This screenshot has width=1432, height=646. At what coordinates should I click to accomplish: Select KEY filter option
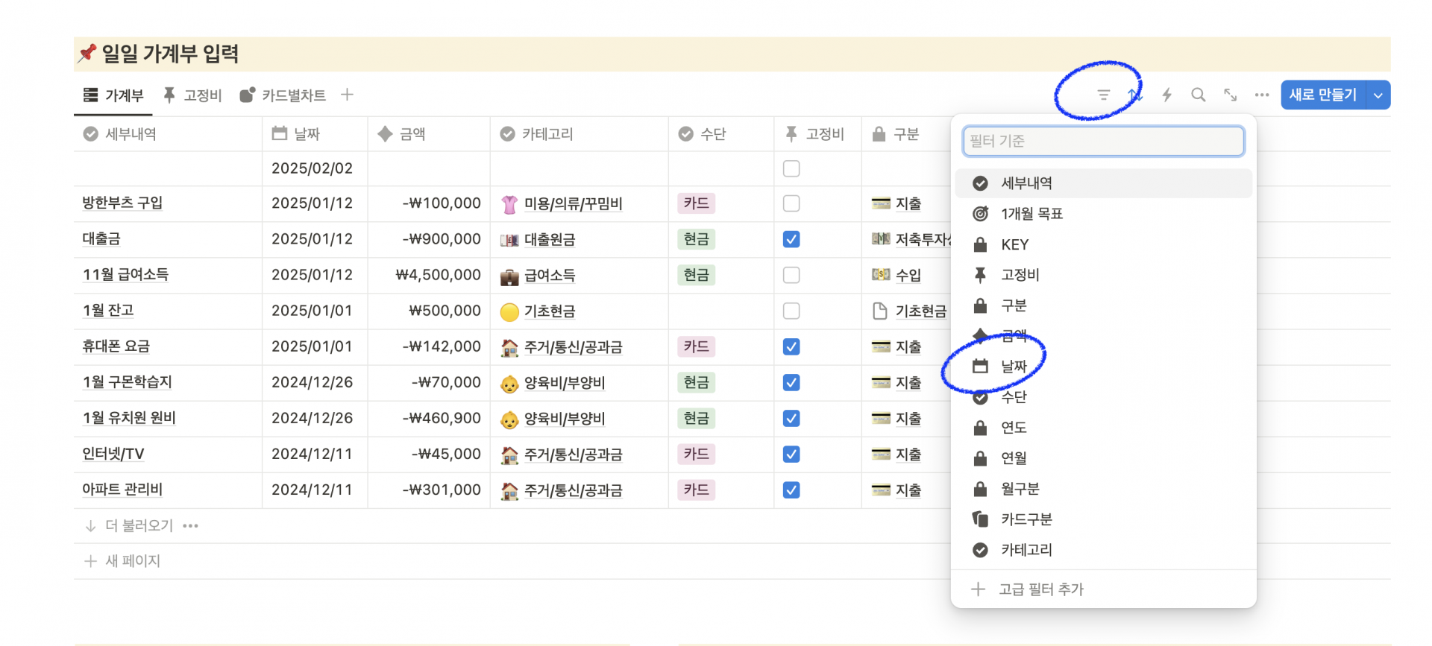[1103, 244]
